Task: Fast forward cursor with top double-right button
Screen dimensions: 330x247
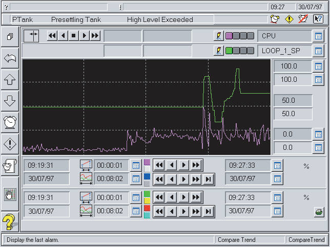Action: [x=95, y=36]
